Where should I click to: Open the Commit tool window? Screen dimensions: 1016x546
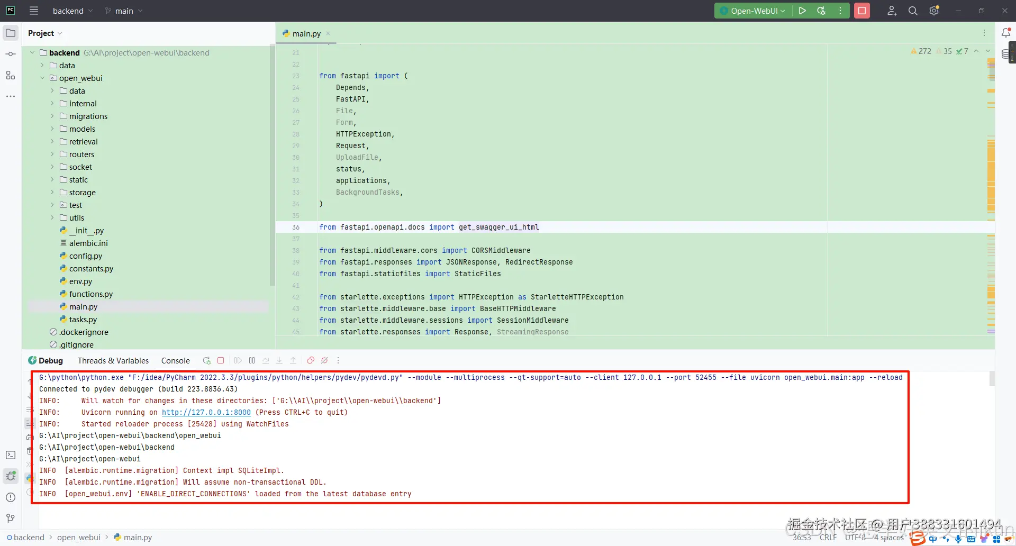pos(11,54)
